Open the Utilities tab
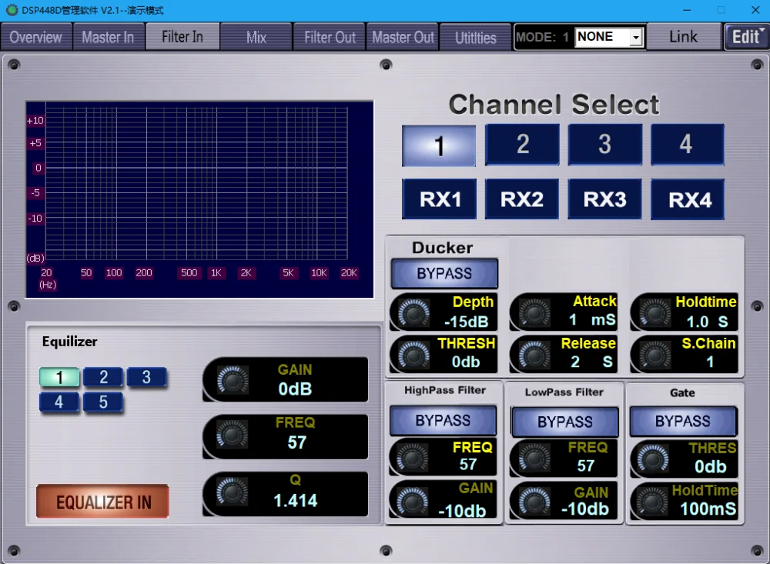Viewport: 770px width, 564px height. pos(475,37)
